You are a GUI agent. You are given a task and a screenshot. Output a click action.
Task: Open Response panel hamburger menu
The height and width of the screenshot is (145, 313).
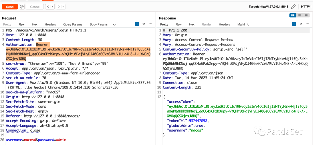(x=307, y=24)
